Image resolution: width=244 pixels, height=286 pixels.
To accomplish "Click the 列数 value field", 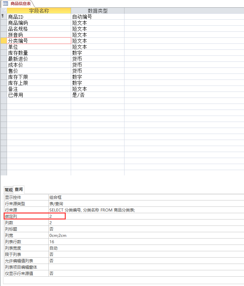I will point(146,223).
